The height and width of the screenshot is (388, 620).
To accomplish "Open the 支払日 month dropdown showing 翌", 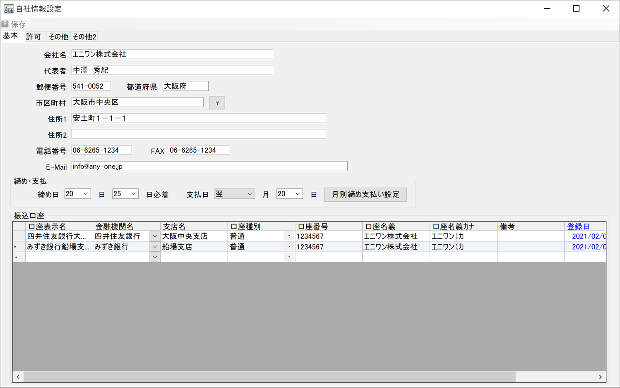I will 250,194.
